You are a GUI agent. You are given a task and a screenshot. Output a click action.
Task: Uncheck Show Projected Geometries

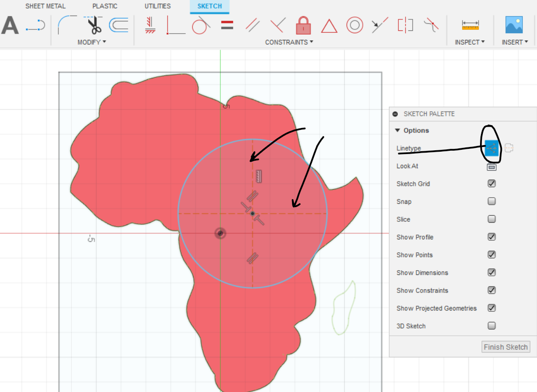coord(491,308)
